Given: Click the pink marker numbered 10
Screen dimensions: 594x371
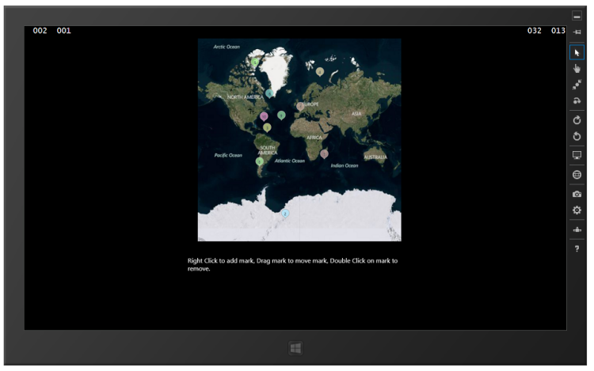Looking at the screenshot, I should pos(264,115).
